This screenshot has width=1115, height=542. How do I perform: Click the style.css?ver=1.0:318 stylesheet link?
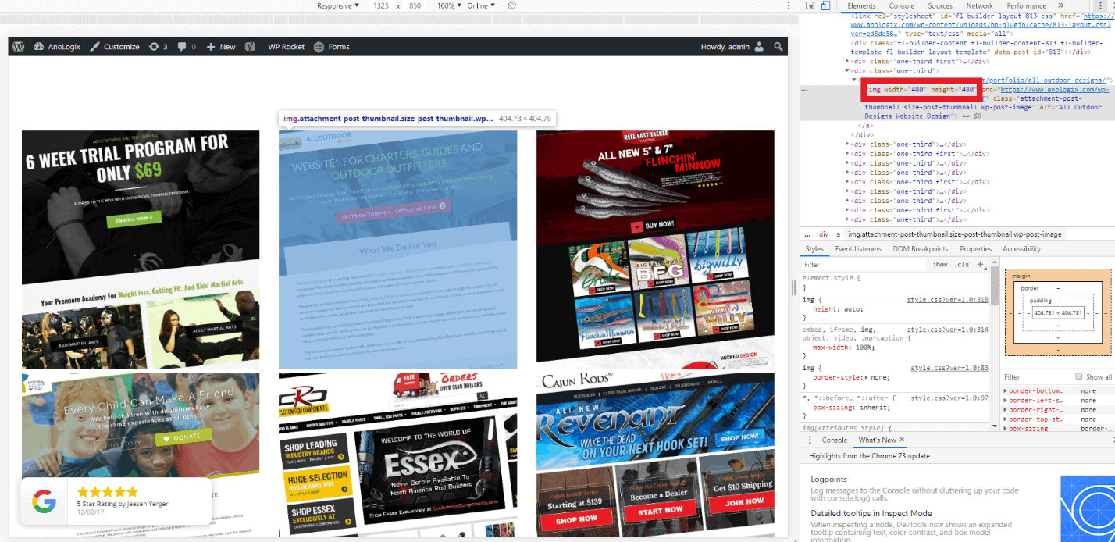(x=949, y=299)
